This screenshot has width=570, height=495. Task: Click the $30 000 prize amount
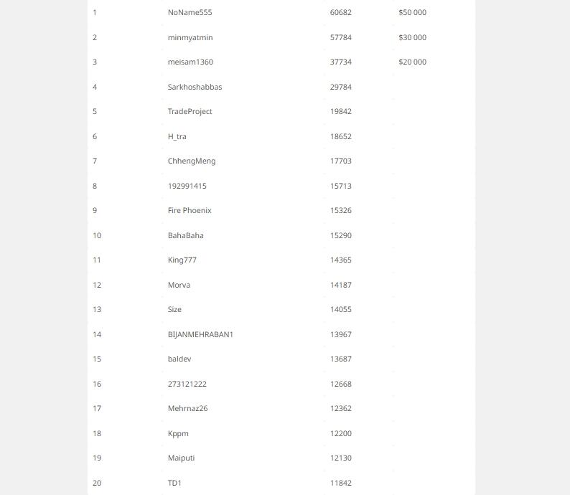point(412,37)
